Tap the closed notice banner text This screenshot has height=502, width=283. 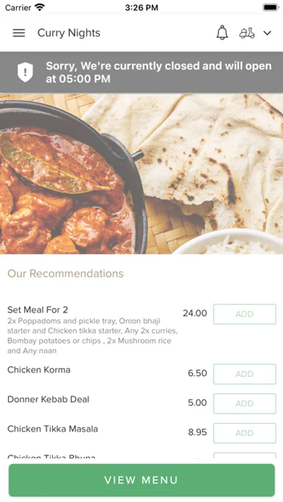click(159, 72)
